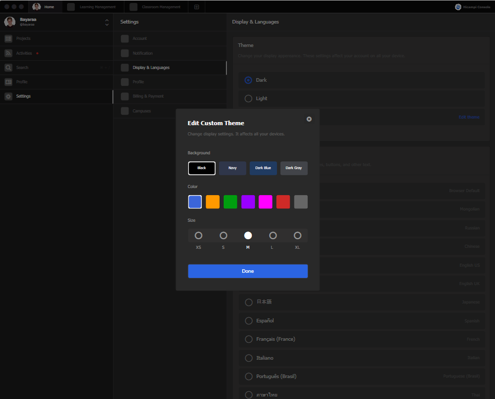Select the Navy background option
495x399 pixels.
(232, 168)
